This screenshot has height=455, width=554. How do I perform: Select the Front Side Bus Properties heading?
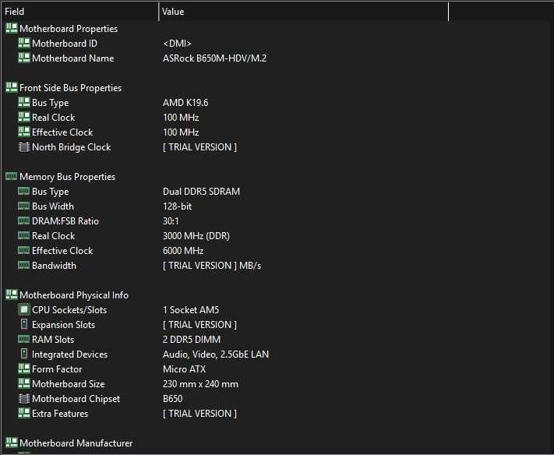pos(70,88)
